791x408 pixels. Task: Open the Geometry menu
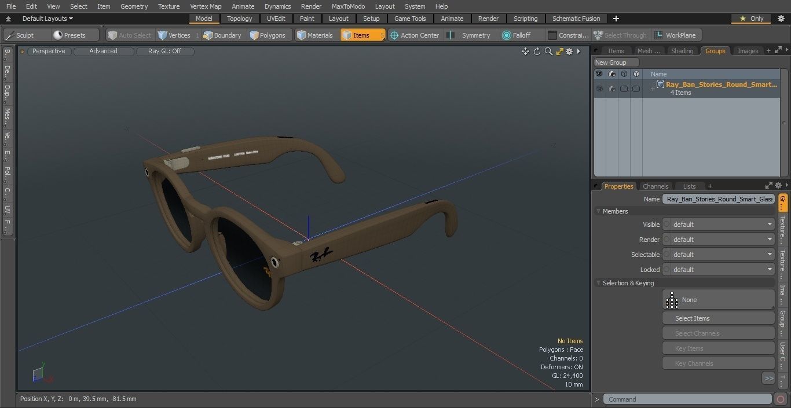click(134, 6)
